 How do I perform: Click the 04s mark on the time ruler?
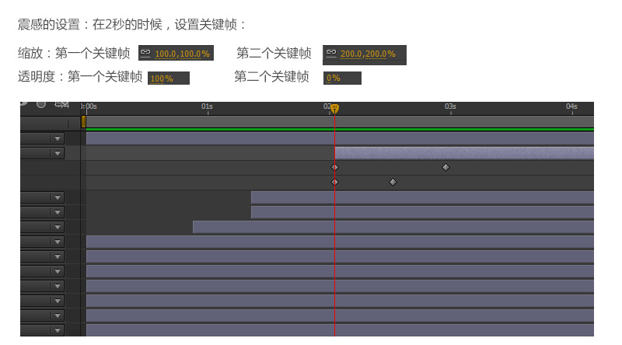click(571, 106)
